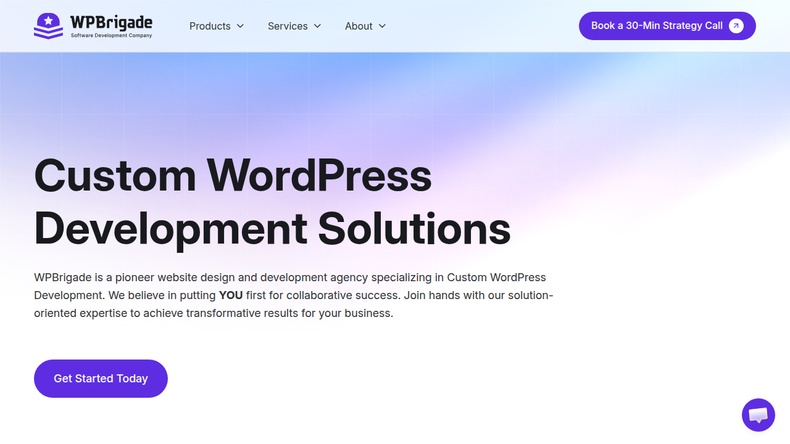Click the bold YOU word in the paragraph
Screen dimensions: 790x444
tap(231, 295)
